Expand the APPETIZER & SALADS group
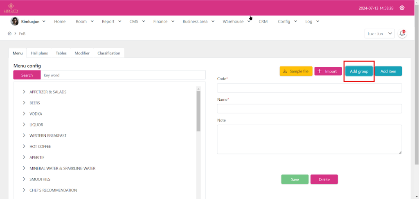 (24, 92)
